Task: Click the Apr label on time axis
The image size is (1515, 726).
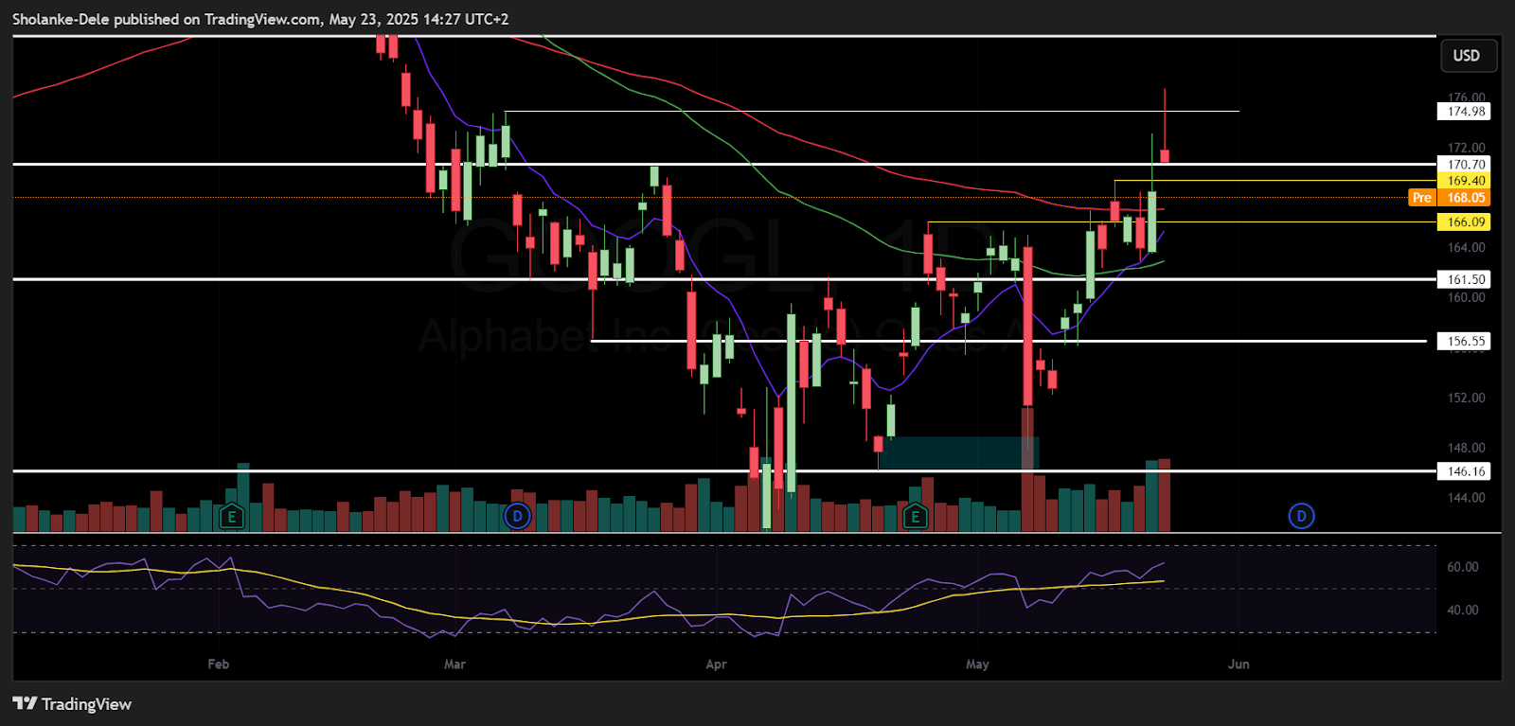Action: click(717, 664)
